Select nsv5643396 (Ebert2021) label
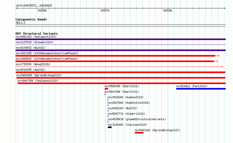This screenshot has width=233, height=143. [122, 92]
